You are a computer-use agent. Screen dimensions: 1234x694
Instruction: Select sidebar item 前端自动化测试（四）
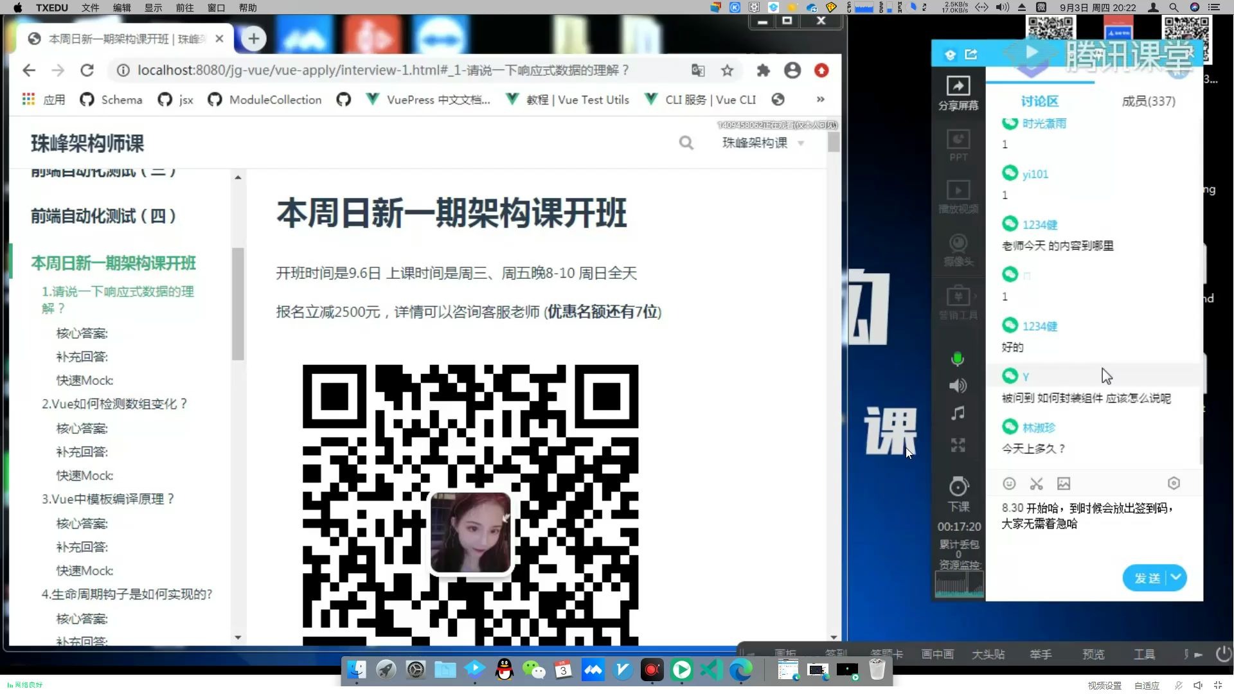tap(104, 216)
